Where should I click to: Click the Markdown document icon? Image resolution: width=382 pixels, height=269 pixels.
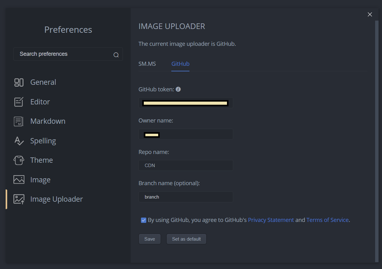tap(19, 121)
